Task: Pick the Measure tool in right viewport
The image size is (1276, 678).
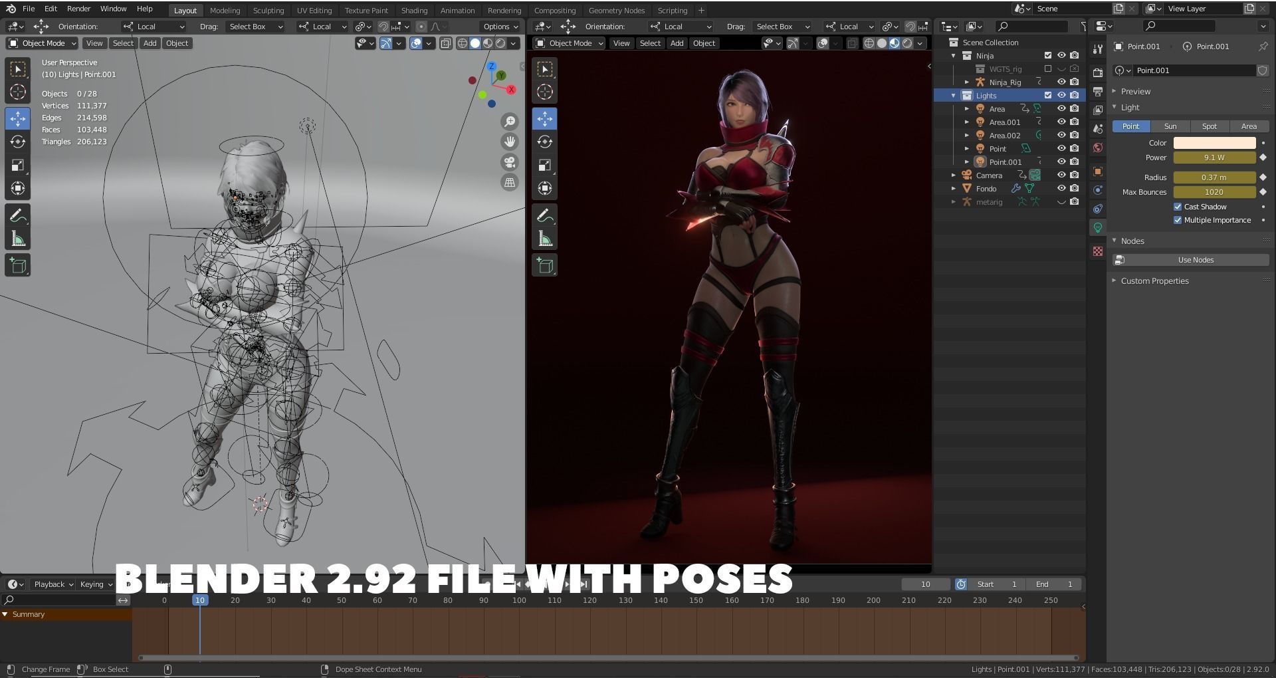Action: coord(545,239)
